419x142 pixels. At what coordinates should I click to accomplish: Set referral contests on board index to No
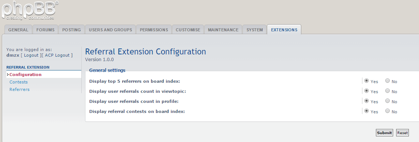point(388,111)
